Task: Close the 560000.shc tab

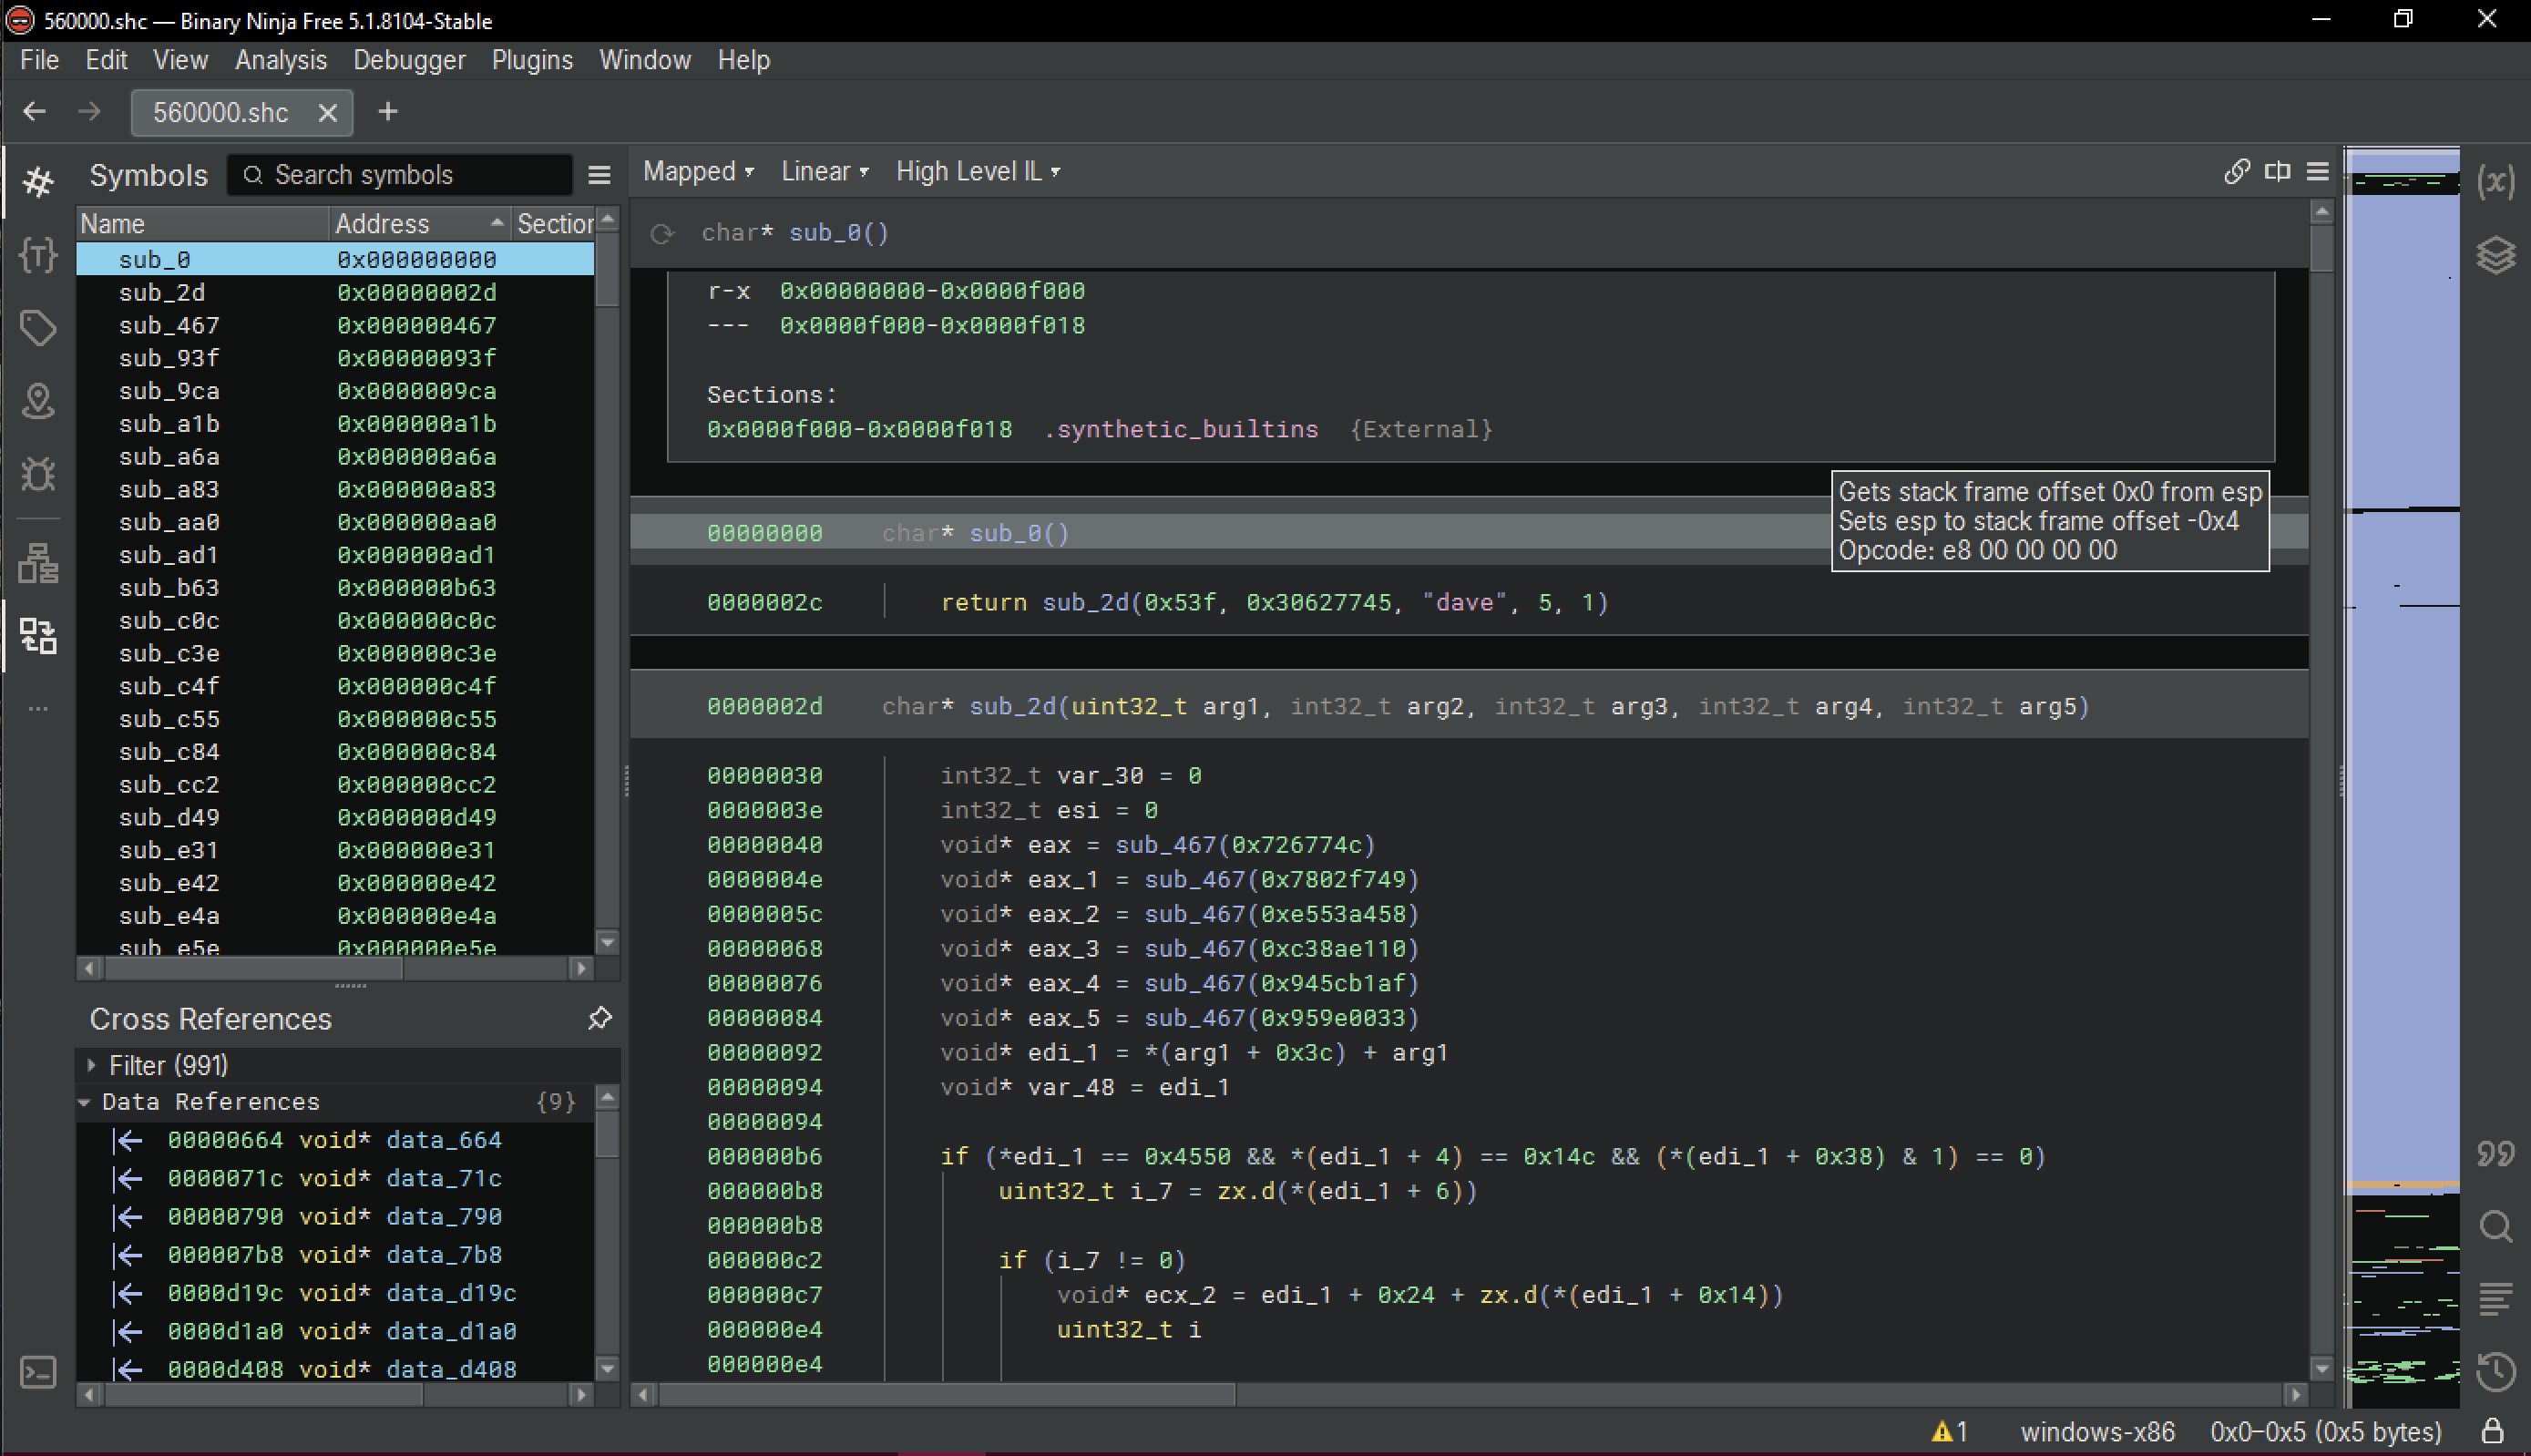Action: pyautogui.click(x=327, y=112)
